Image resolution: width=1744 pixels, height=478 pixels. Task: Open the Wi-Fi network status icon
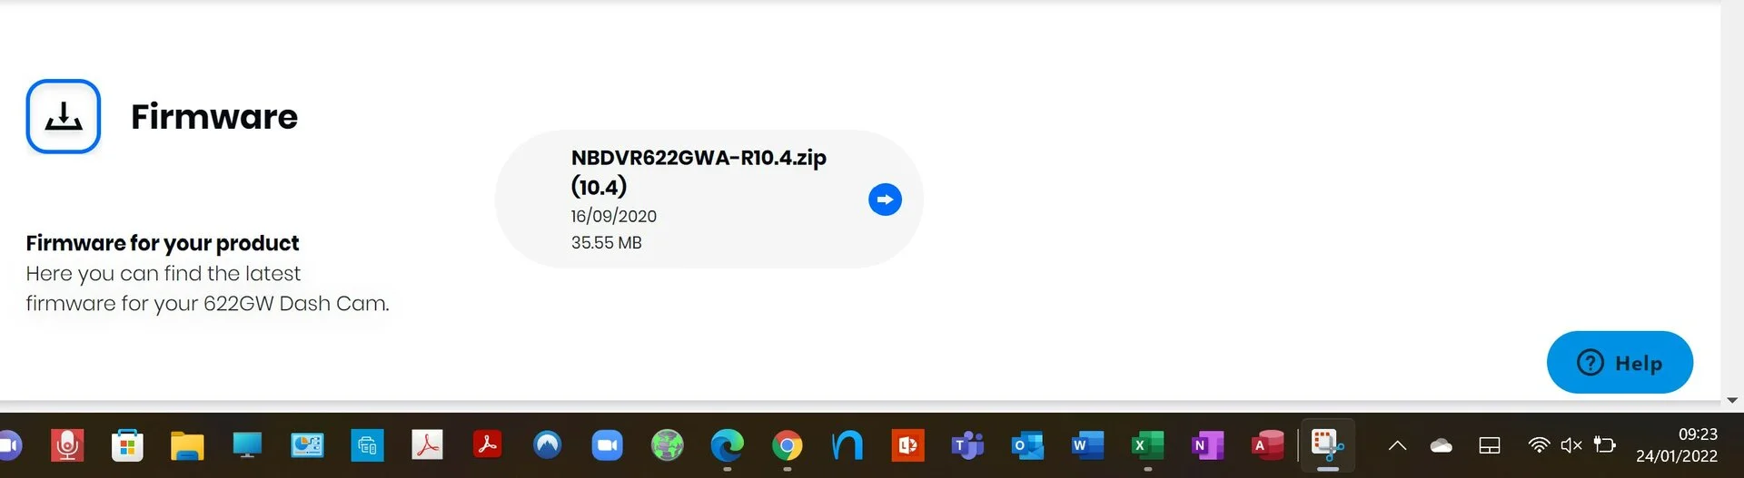(1538, 445)
